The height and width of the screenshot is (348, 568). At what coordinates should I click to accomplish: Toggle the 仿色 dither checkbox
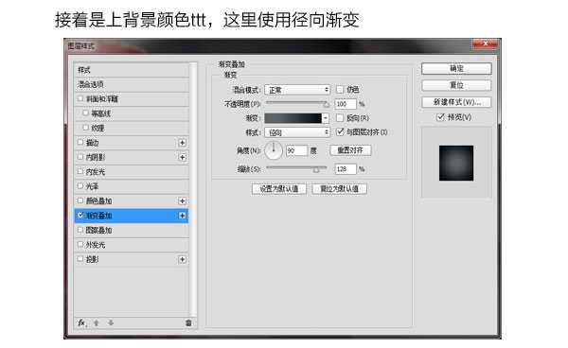click(340, 89)
